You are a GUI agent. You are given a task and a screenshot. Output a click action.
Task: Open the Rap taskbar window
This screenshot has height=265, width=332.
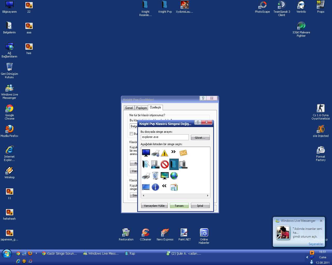130,254
